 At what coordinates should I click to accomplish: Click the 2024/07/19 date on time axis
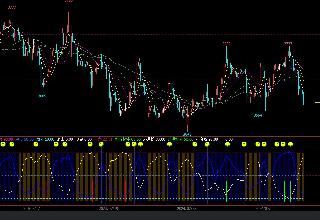(109, 209)
